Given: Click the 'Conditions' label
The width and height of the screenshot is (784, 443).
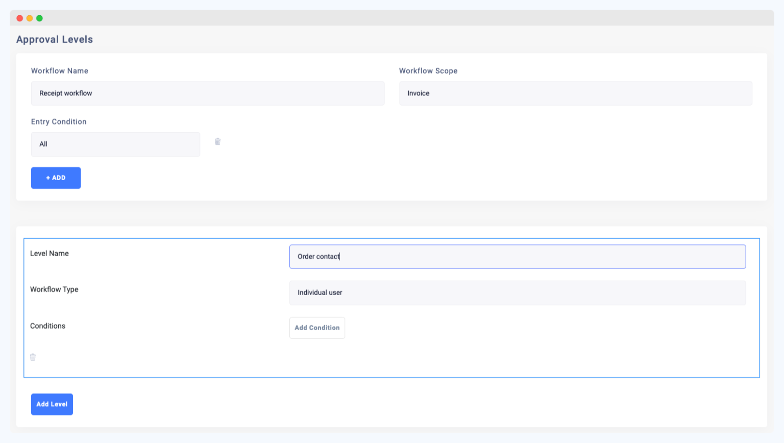Looking at the screenshot, I should tap(47, 326).
